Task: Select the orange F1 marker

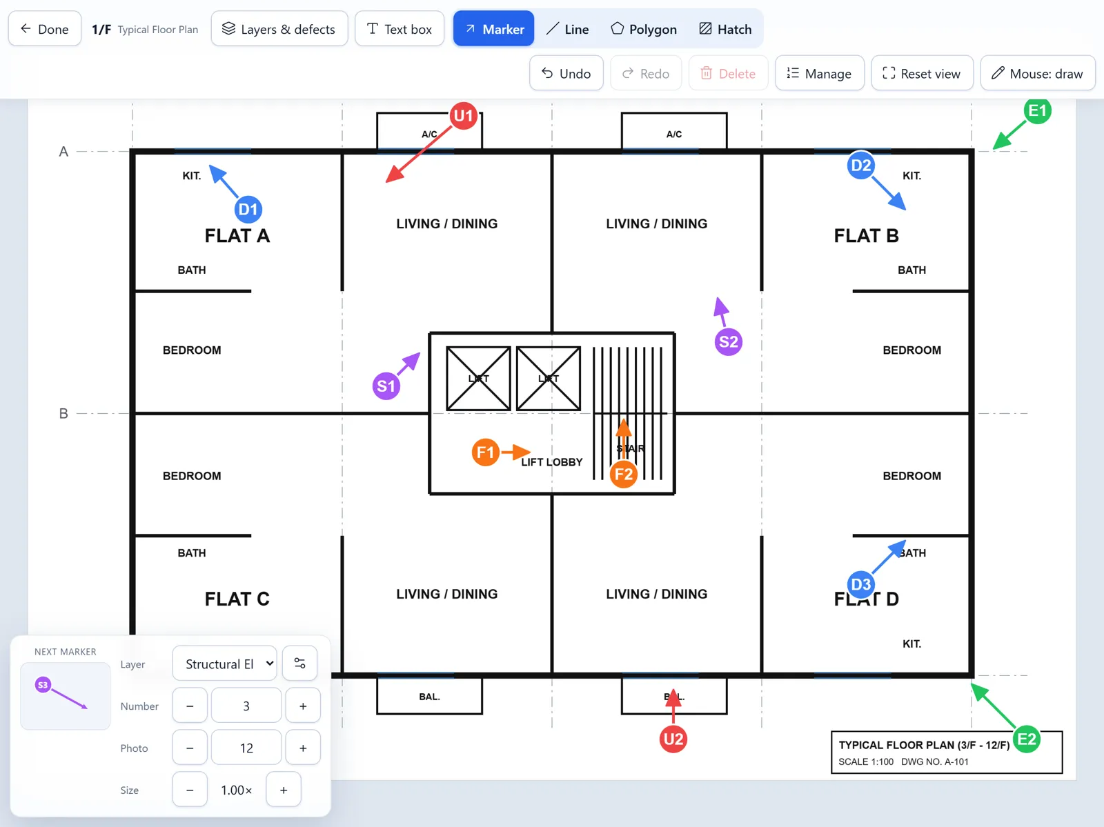Action: point(486,452)
